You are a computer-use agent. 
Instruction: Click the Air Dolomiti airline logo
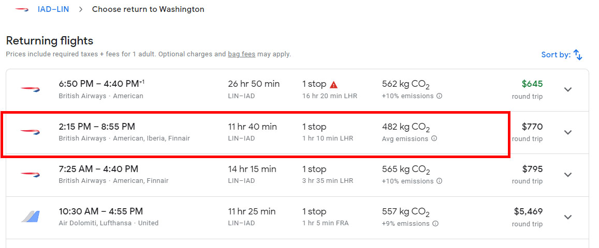click(31, 216)
